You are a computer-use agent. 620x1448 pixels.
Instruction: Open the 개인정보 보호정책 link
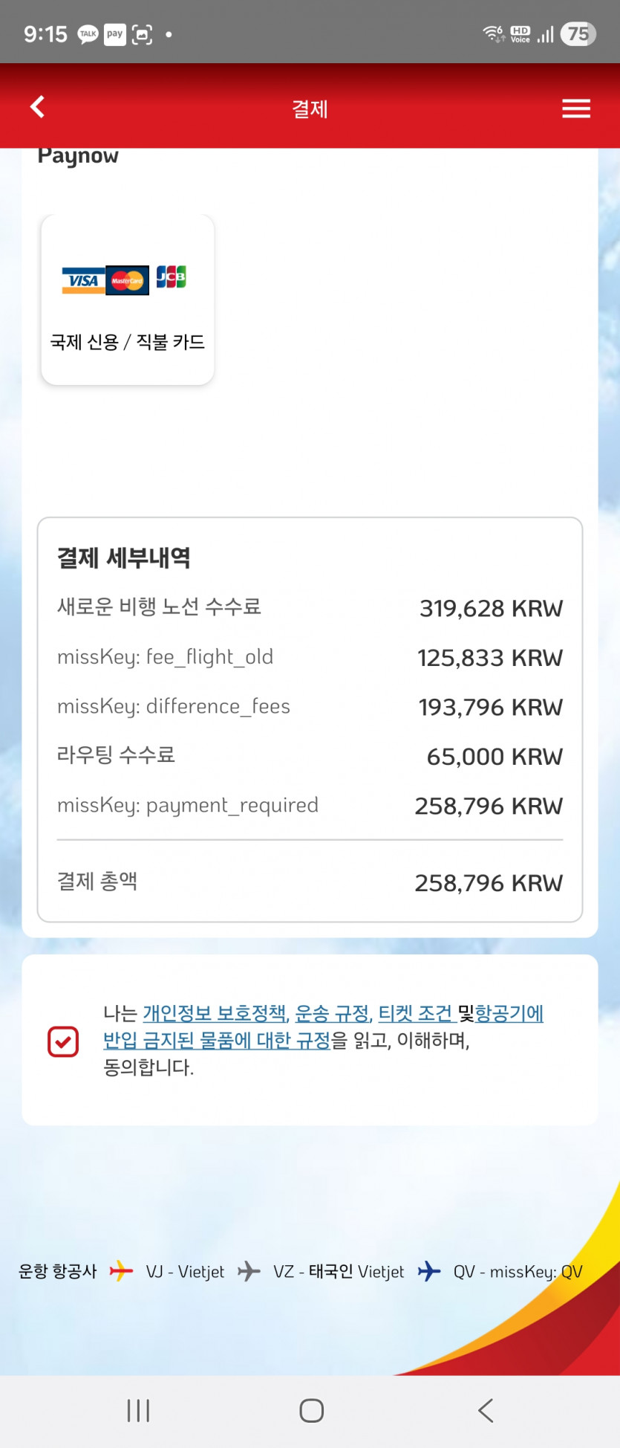click(215, 1013)
